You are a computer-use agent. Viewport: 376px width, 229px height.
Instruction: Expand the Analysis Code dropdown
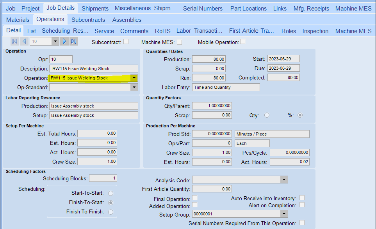pyautogui.click(x=284, y=180)
